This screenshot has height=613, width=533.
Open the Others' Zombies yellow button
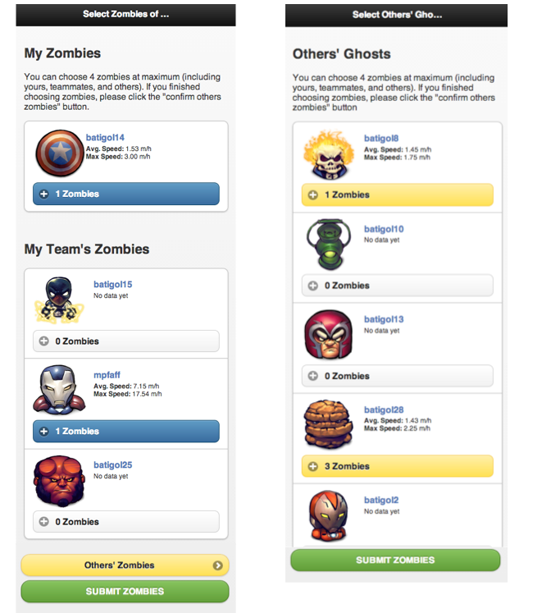click(x=125, y=565)
